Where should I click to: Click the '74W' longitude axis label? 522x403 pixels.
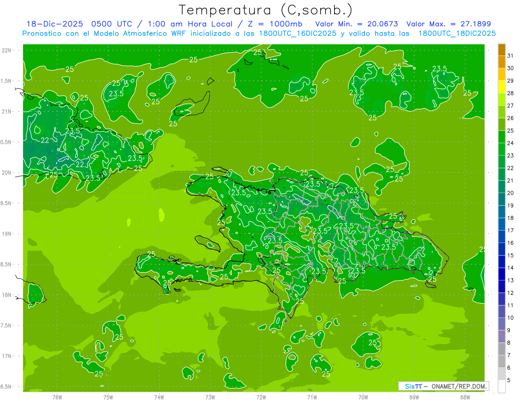pos(159,397)
